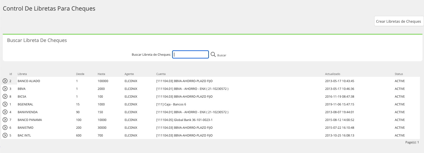Sort by the id column header
Image resolution: width=424 pixels, height=153 pixels.
pos(11,74)
